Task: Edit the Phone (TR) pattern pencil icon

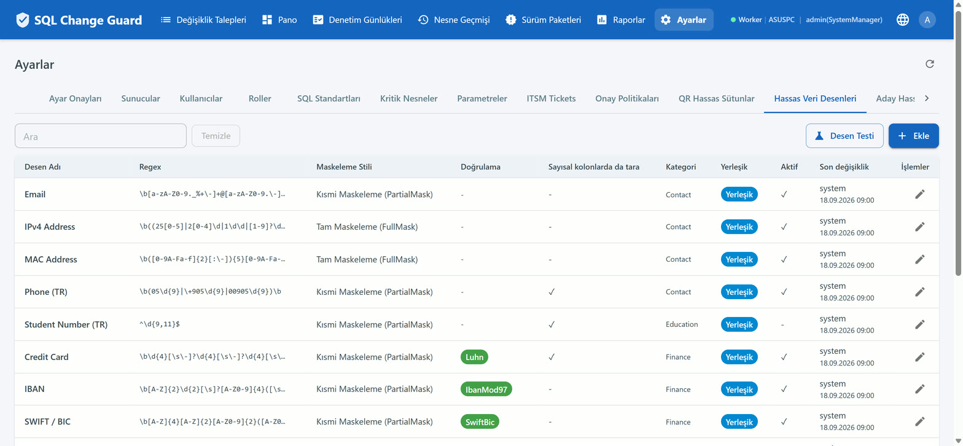Action: [x=919, y=292]
